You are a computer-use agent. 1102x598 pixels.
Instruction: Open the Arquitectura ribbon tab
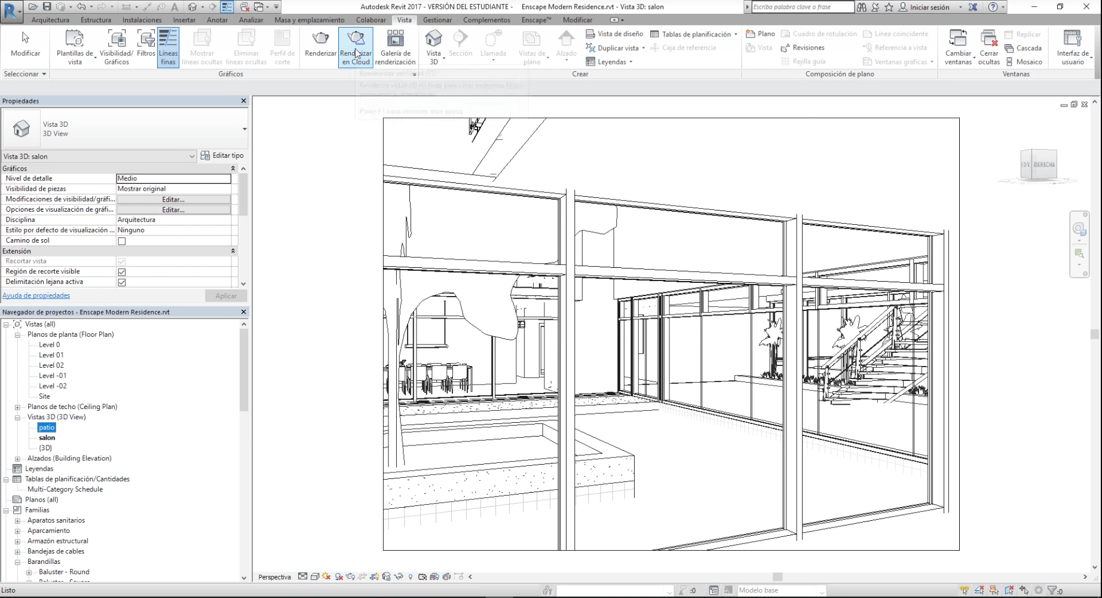[50, 20]
